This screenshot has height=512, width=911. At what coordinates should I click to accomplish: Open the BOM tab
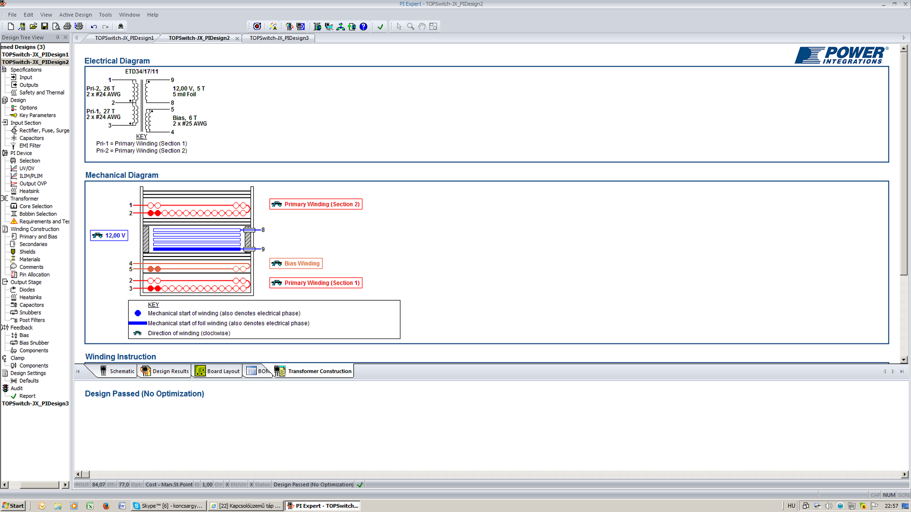point(258,371)
